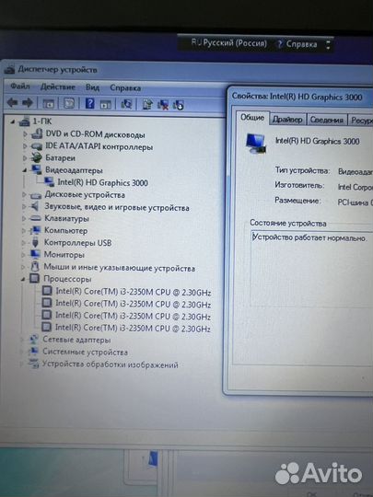Click Мыши и иные указывающие устройства label

119,268
